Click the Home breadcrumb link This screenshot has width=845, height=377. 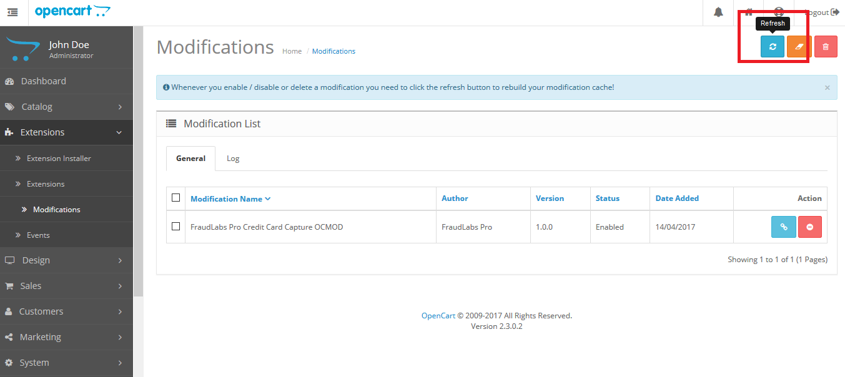coord(292,51)
